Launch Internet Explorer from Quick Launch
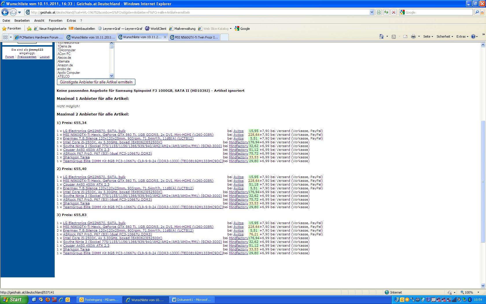486x304 pixels. tap(61, 300)
